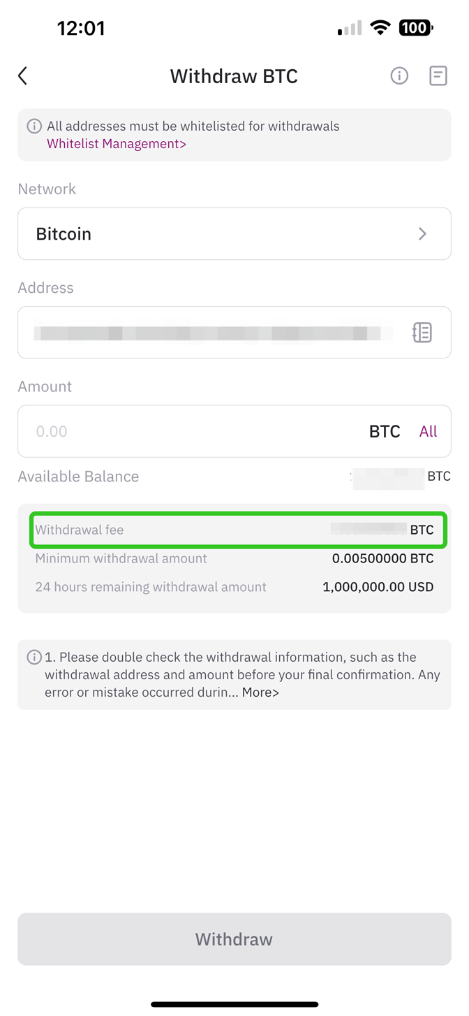Open the info icon beside Withdraw BTC title
Image resolution: width=469 pixels, height=1016 pixels.
point(399,75)
